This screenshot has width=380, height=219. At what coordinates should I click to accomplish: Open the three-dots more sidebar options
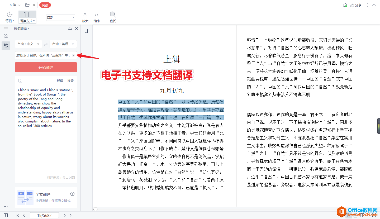(6, 207)
